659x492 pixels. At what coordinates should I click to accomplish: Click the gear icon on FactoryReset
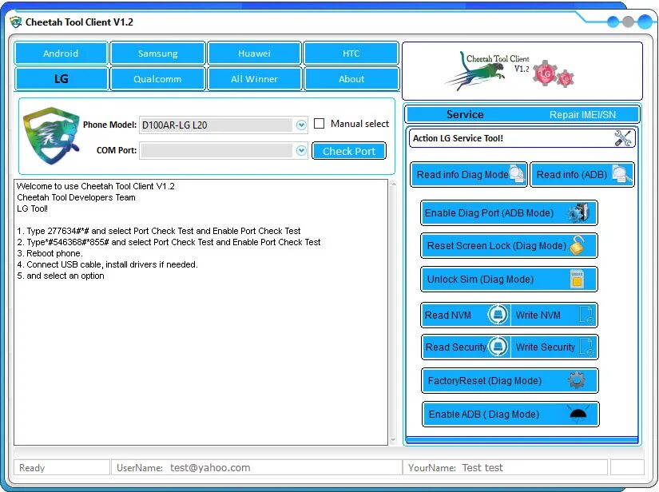577,381
